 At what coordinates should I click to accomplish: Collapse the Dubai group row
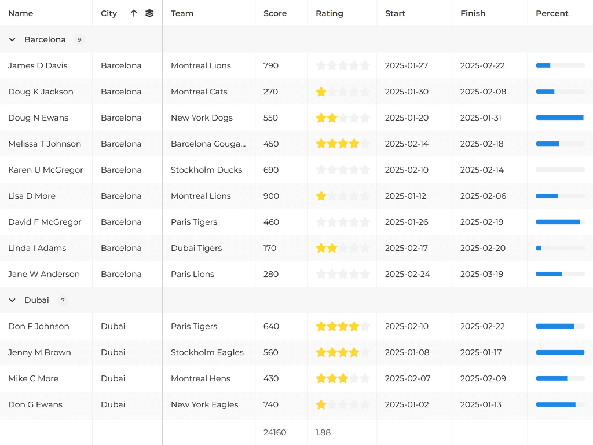[12, 300]
